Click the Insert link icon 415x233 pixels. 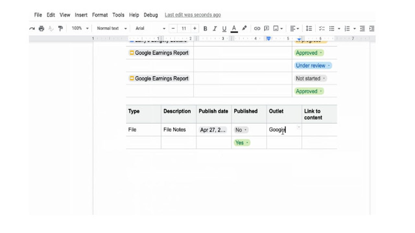click(257, 28)
